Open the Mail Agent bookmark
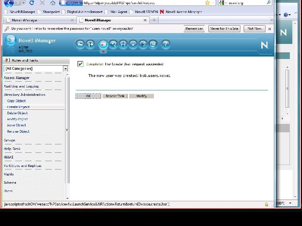This screenshot has width=302, height=226. 116,12
